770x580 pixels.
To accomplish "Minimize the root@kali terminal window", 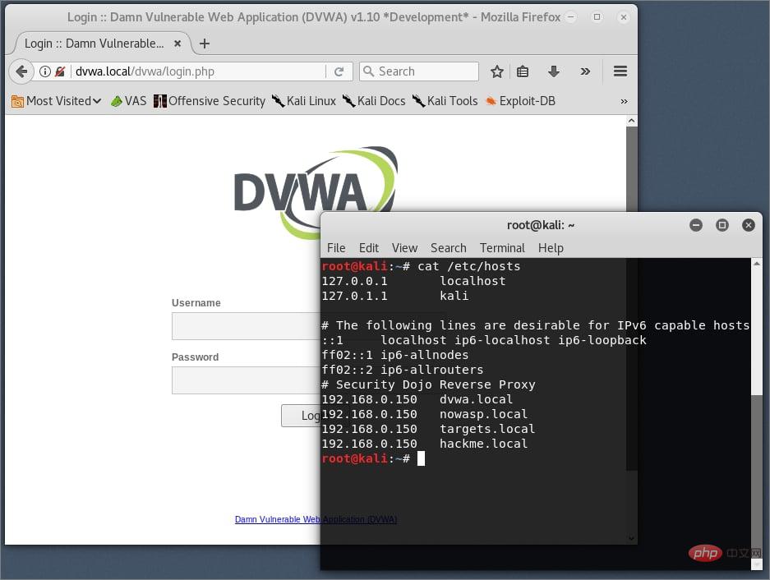I will [x=696, y=225].
